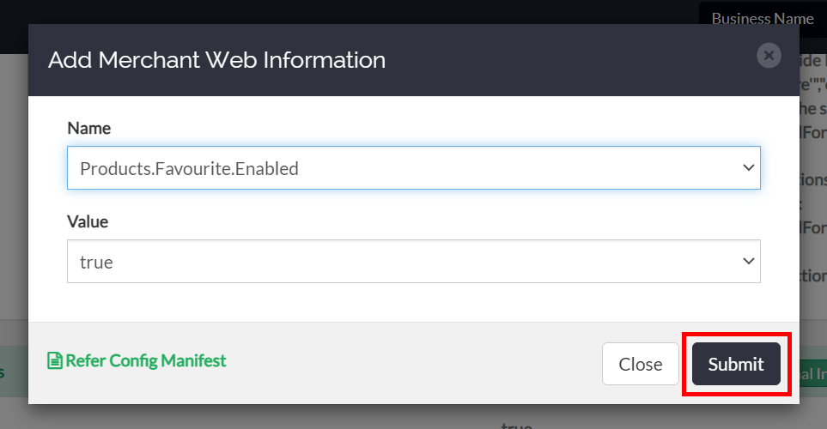827x429 pixels.
Task: Submit the merchant web information form
Action: [x=736, y=364]
